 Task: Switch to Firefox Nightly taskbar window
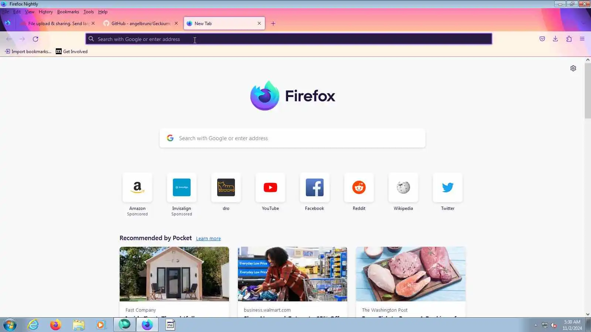147,325
